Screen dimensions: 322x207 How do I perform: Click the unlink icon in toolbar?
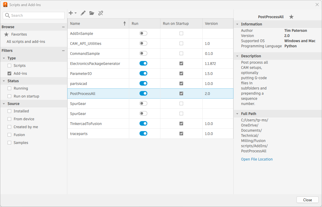coord(101,13)
